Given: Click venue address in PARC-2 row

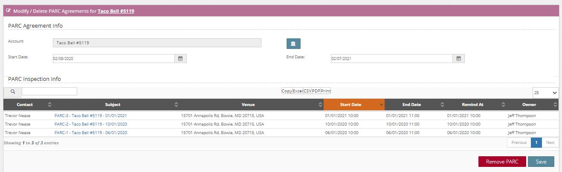Looking at the screenshot, I should coord(223,124).
